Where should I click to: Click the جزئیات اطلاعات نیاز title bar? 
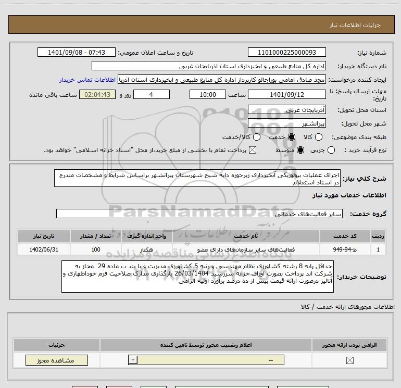pyautogui.click(x=201, y=25)
